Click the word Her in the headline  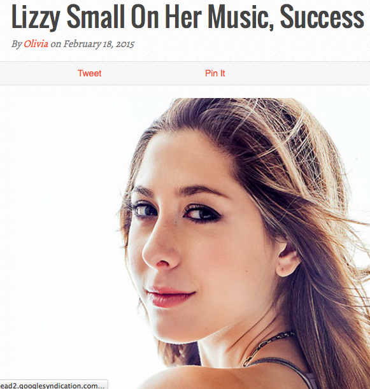point(183,17)
